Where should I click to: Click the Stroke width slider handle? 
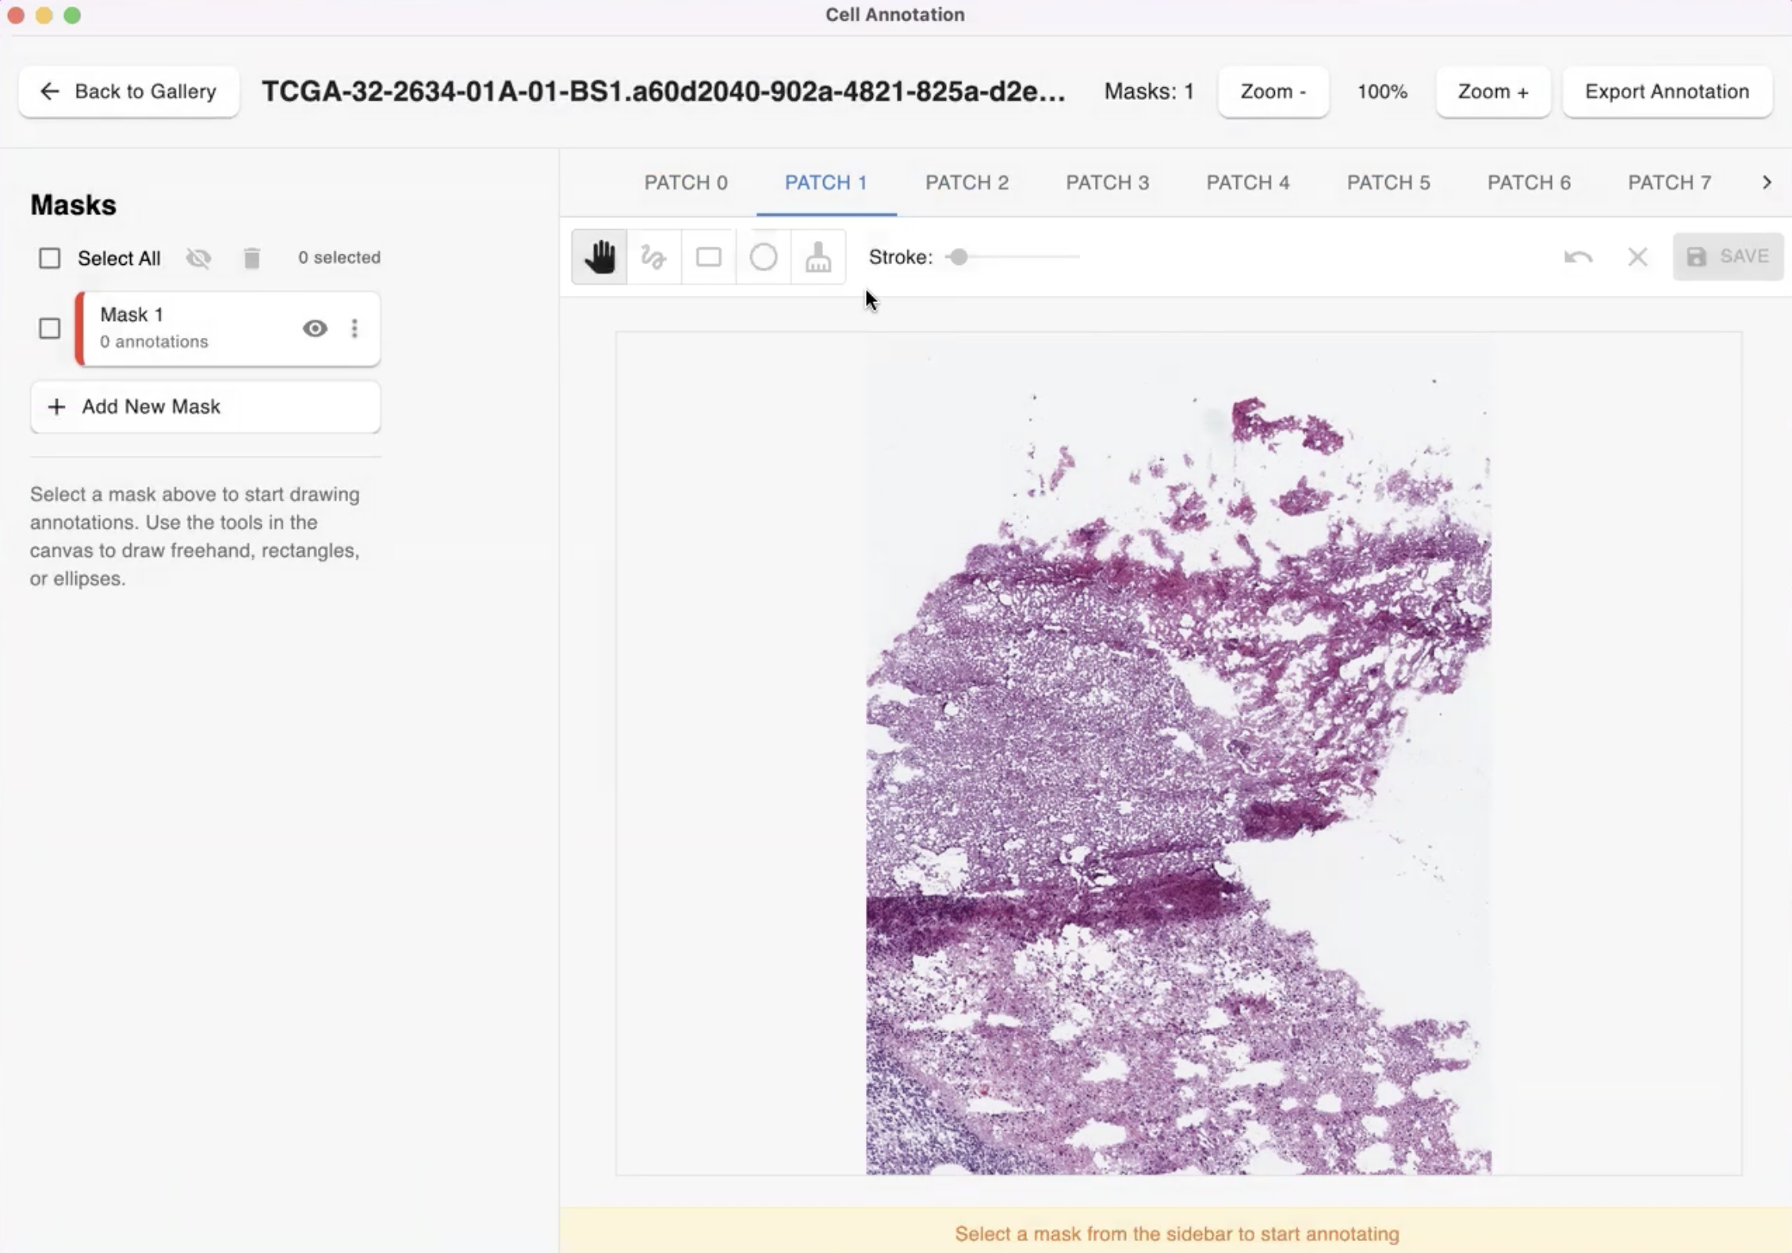[959, 257]
